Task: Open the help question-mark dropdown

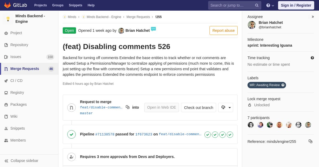Action: pyautogui.click(x=270, y=5)
